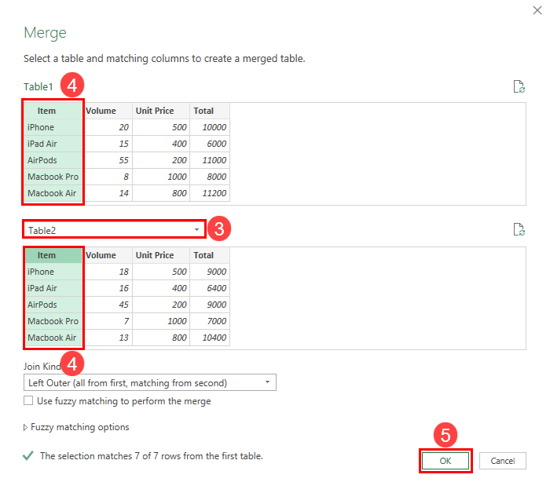
Task: Expand Fuzzy matching options section
Action: click(x=76, y=427)
